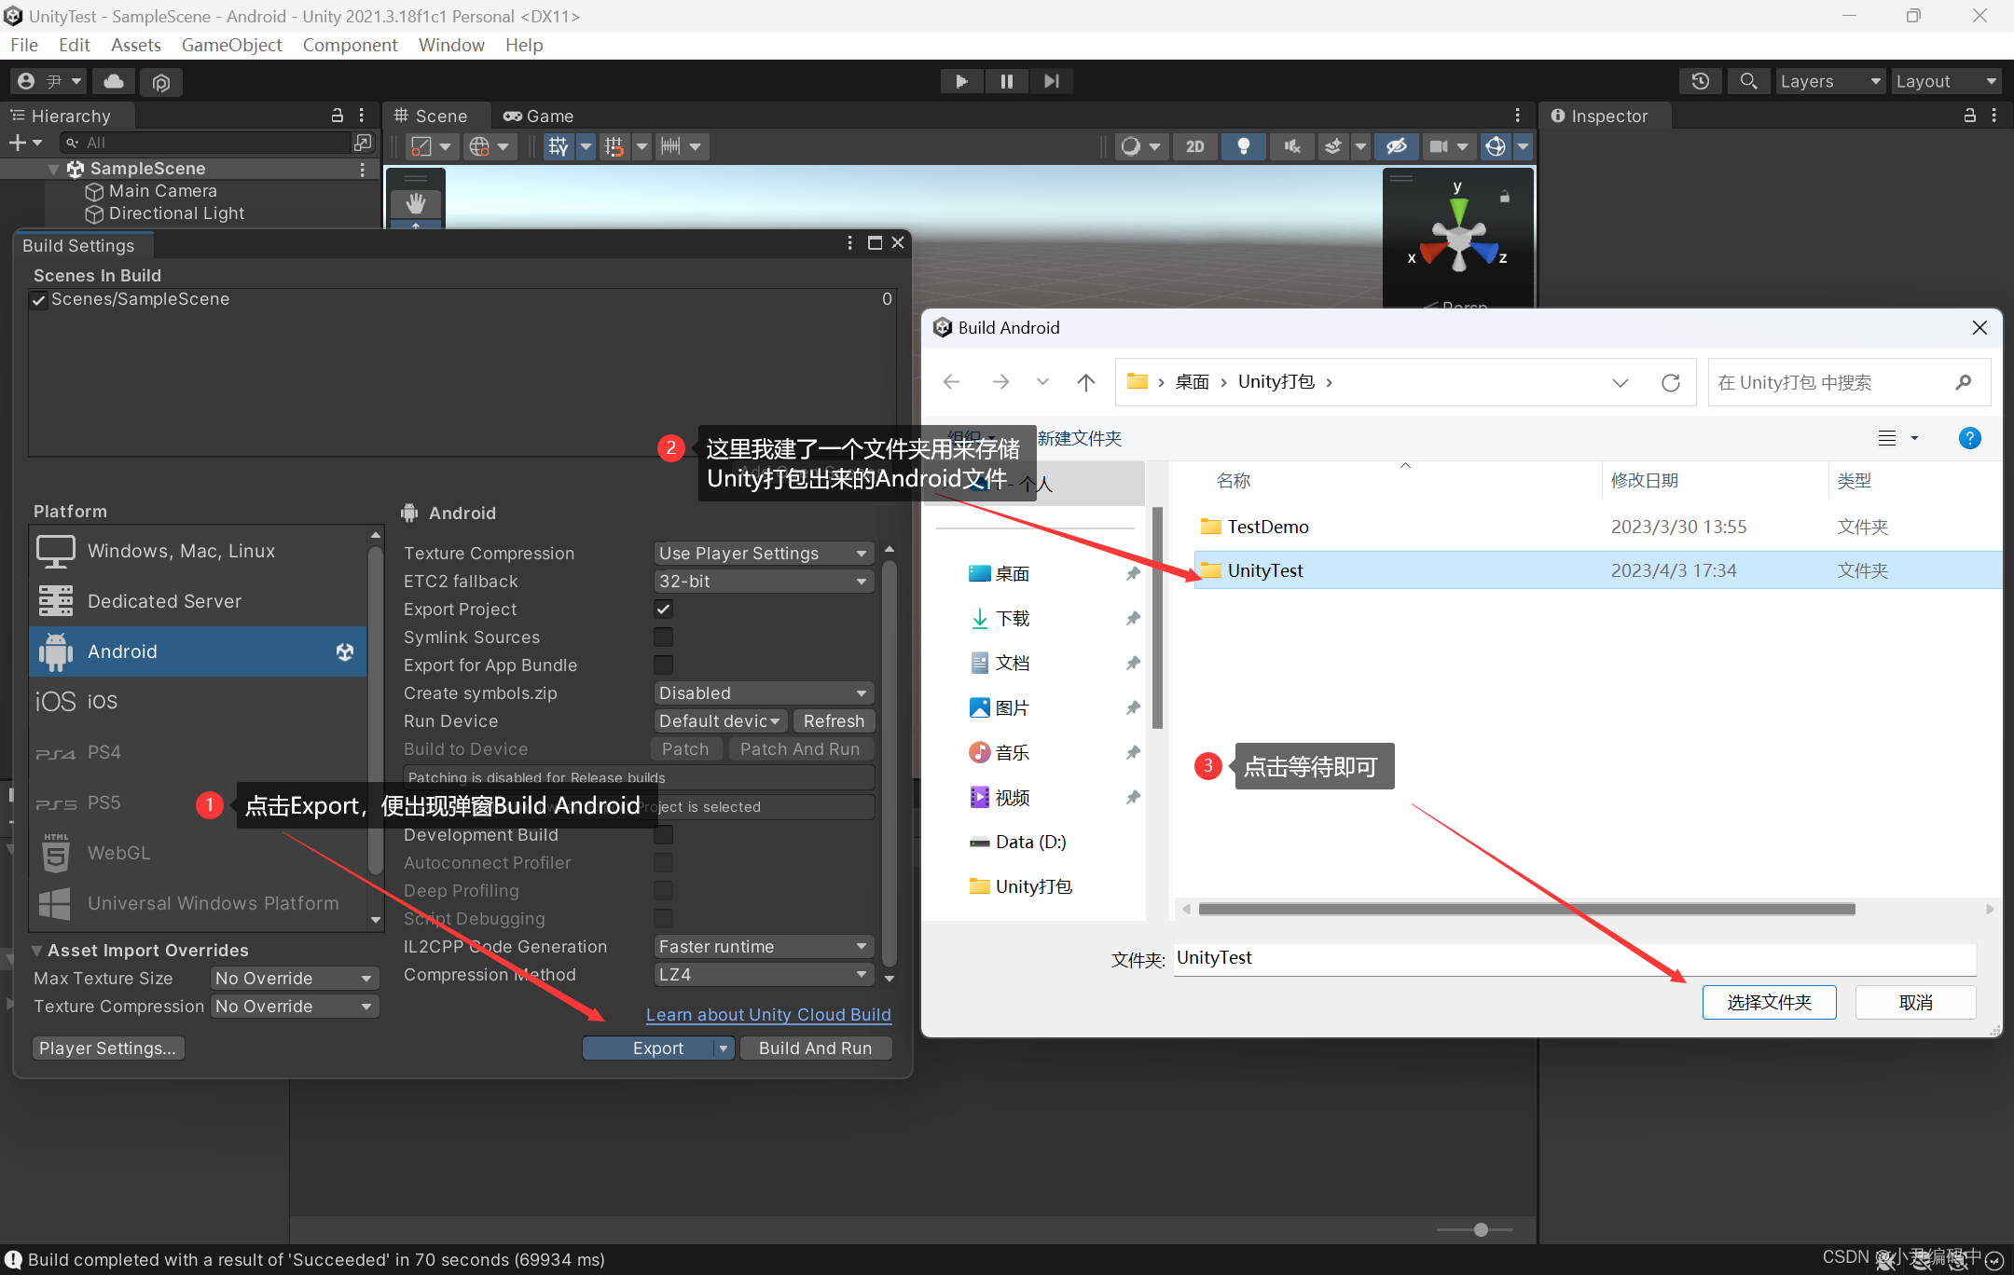2014x1275 pixels.
Task: Click the Hierarchy lock icon
Action: (x=338, y=116)
